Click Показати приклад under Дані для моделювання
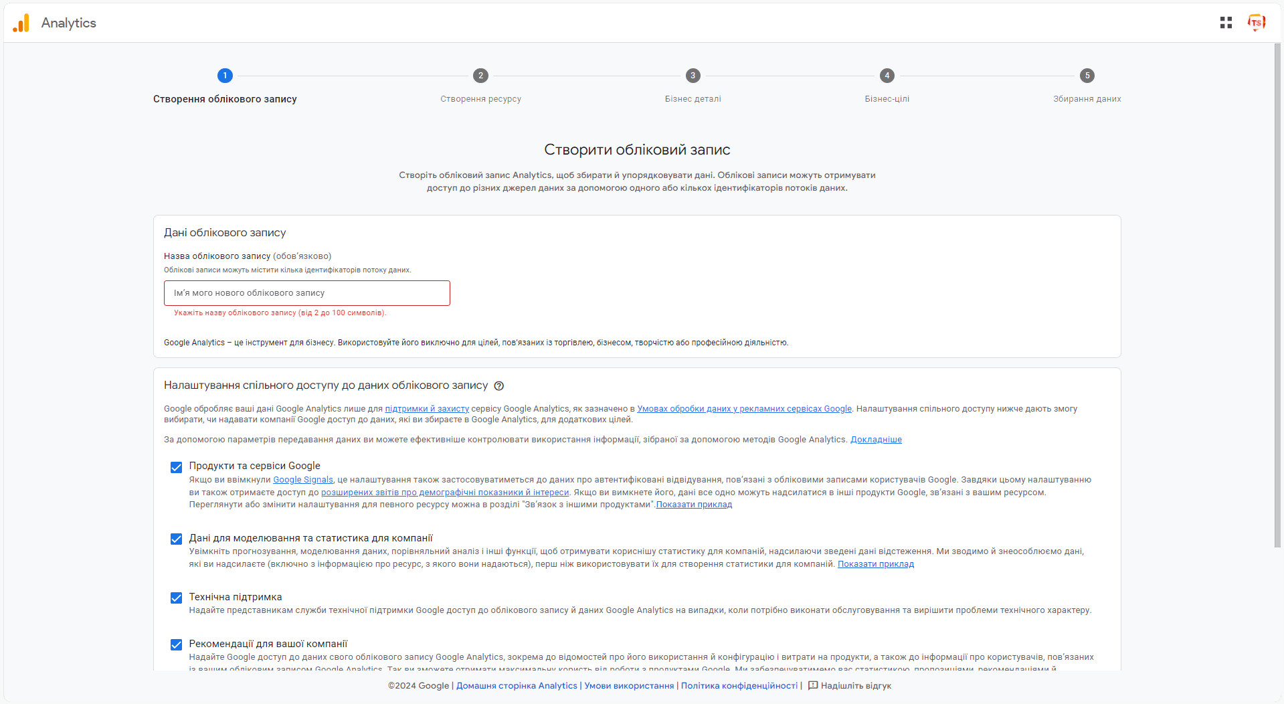The width and height of the screenshot is (1284, 704). [876, 564]
